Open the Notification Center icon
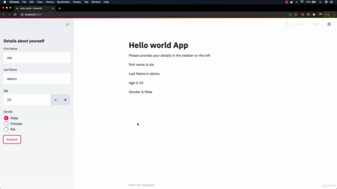This screenshot has height=189, width=337. pyautogui.click(x=331, y=2)
